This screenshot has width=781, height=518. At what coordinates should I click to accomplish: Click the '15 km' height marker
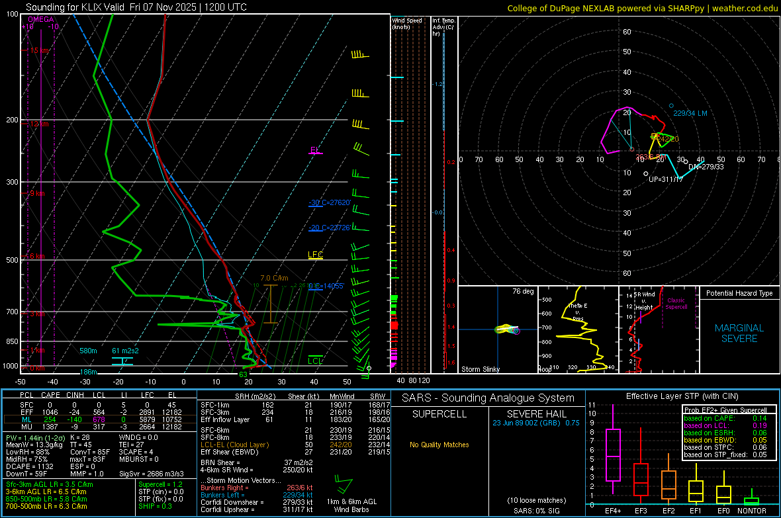point(40,50)
